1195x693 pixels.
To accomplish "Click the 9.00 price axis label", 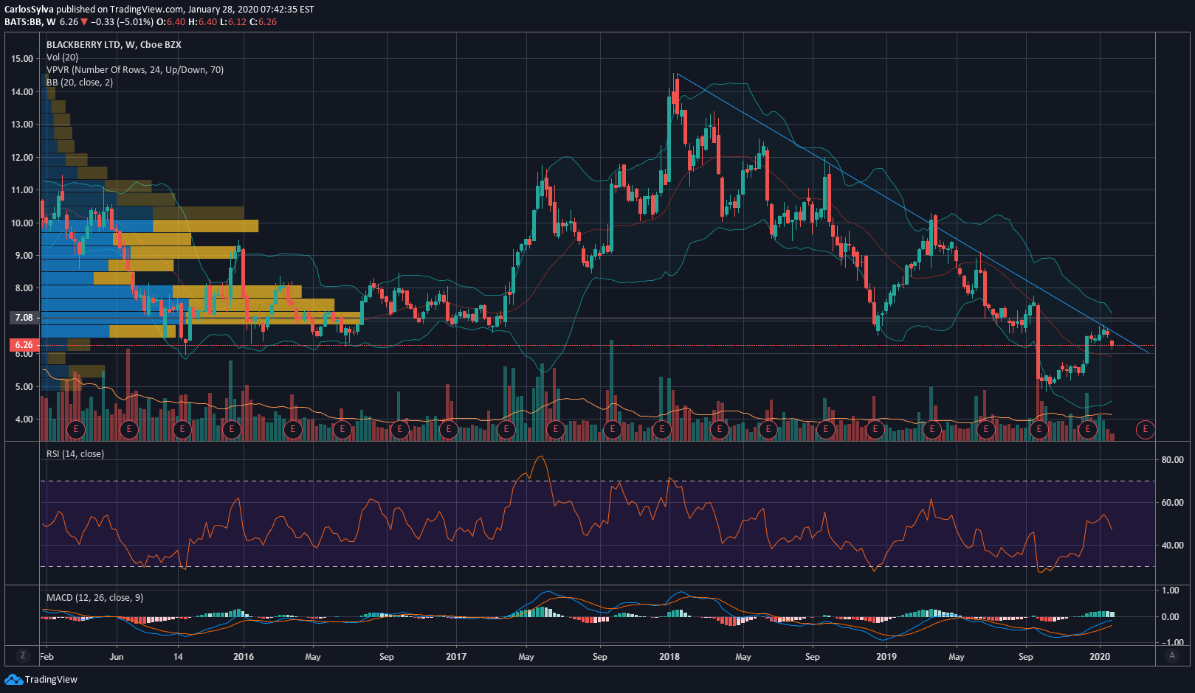I will (24, 256).
